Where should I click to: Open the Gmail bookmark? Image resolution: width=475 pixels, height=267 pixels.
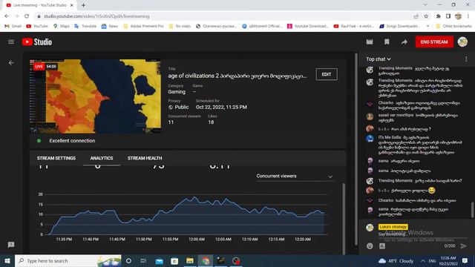(x=13, y=27)
